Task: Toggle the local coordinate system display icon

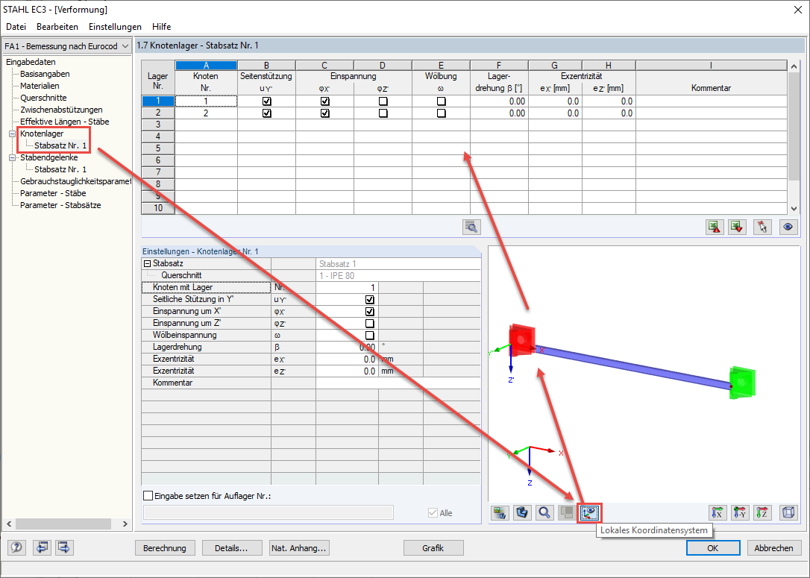Action: coord(589,513)
